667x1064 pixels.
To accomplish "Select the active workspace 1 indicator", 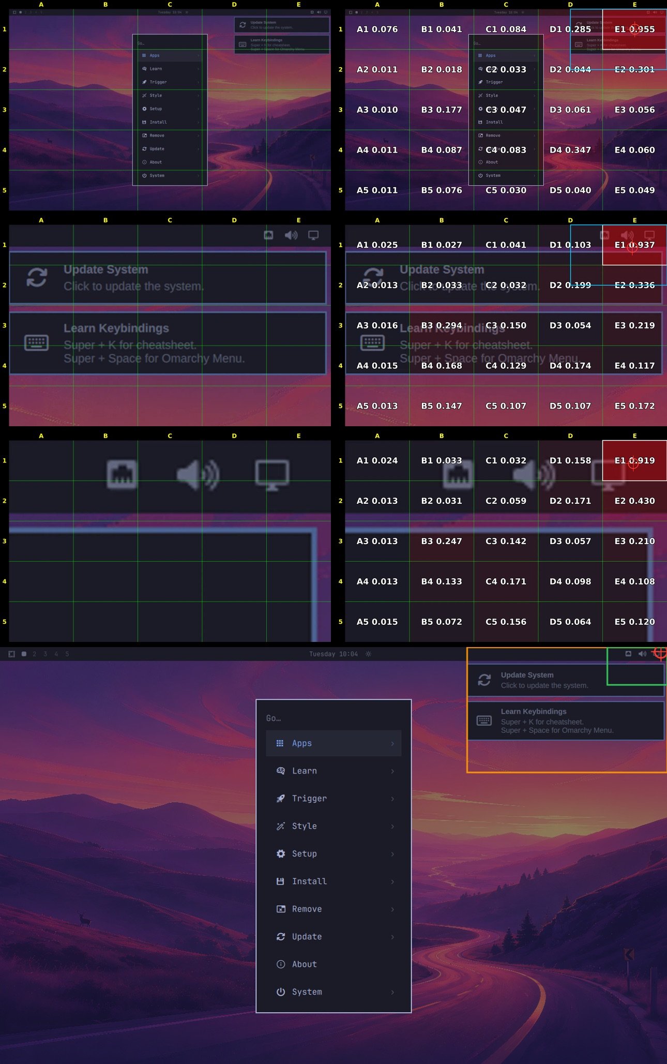I will [24, 654].
